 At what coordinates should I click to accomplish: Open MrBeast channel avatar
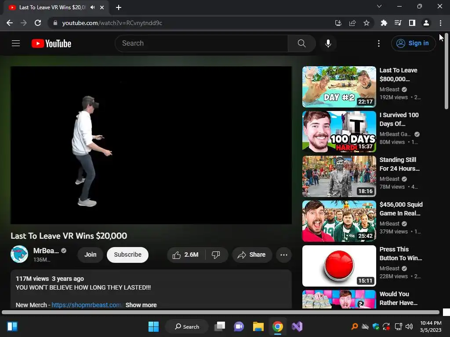tap(19, 254)
